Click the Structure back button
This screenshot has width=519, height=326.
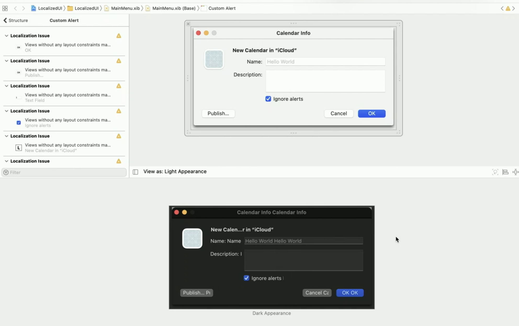click(16, 20)
